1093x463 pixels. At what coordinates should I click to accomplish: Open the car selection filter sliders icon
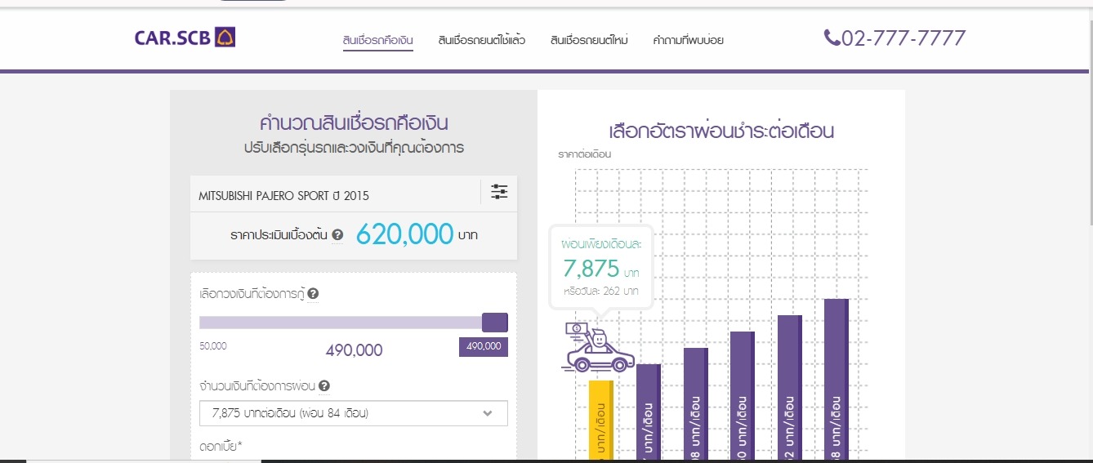[x=499, y=192]
